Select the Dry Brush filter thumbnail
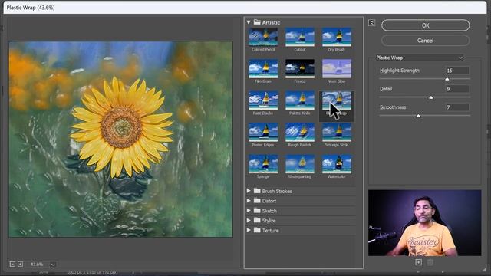The image size is (491, 276). point(336,37)
